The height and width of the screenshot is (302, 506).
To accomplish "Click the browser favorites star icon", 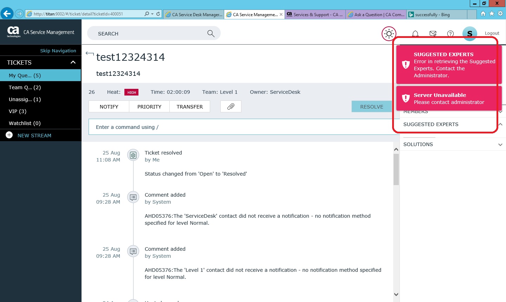I will coord(492,14).
